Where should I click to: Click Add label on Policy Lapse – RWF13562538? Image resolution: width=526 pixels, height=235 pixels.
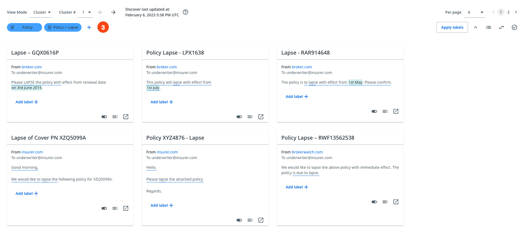(x=297, y=187)
